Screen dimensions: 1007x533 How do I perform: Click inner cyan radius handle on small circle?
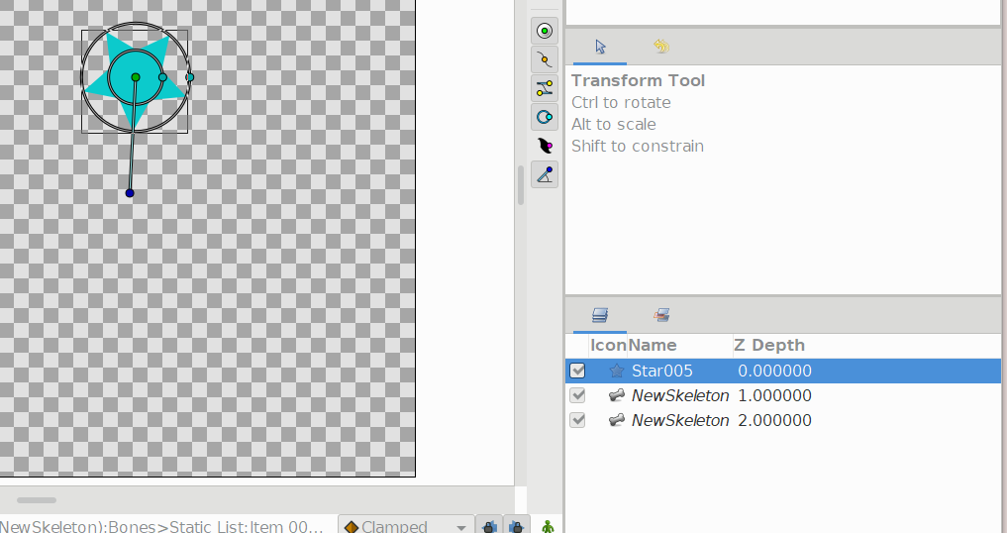point(162,77)
